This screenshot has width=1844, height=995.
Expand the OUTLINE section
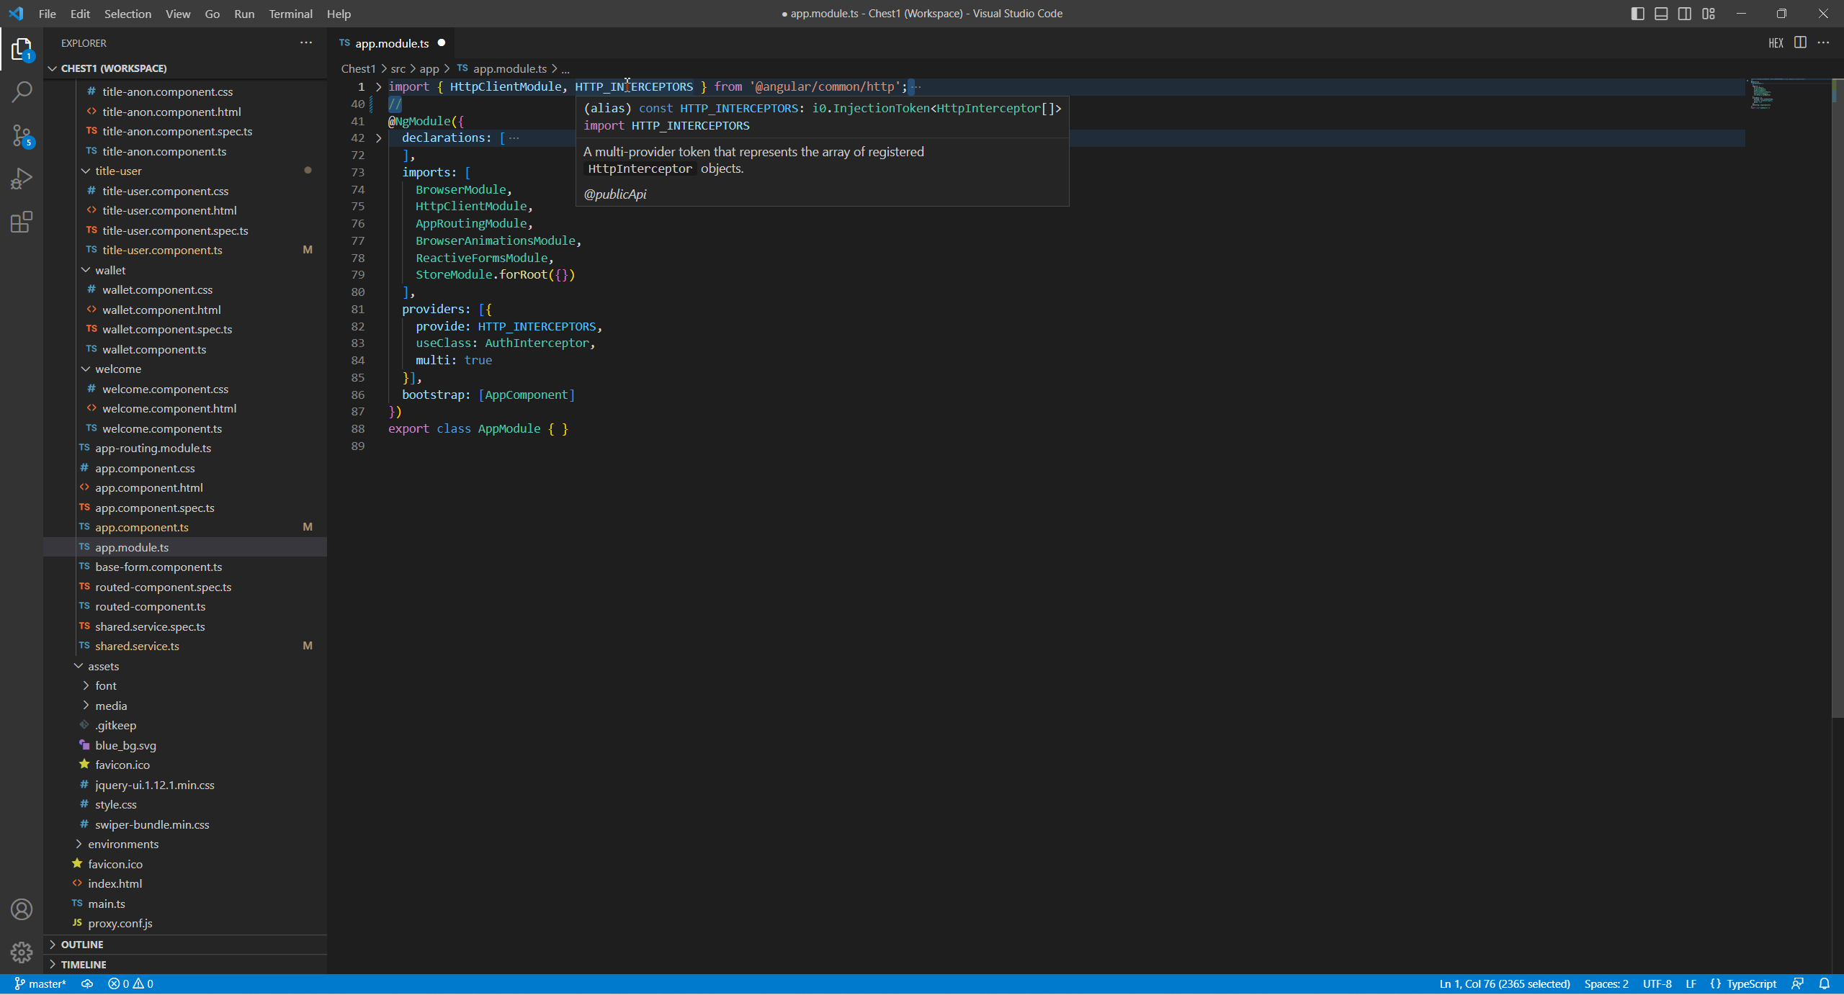click(82, 944)
